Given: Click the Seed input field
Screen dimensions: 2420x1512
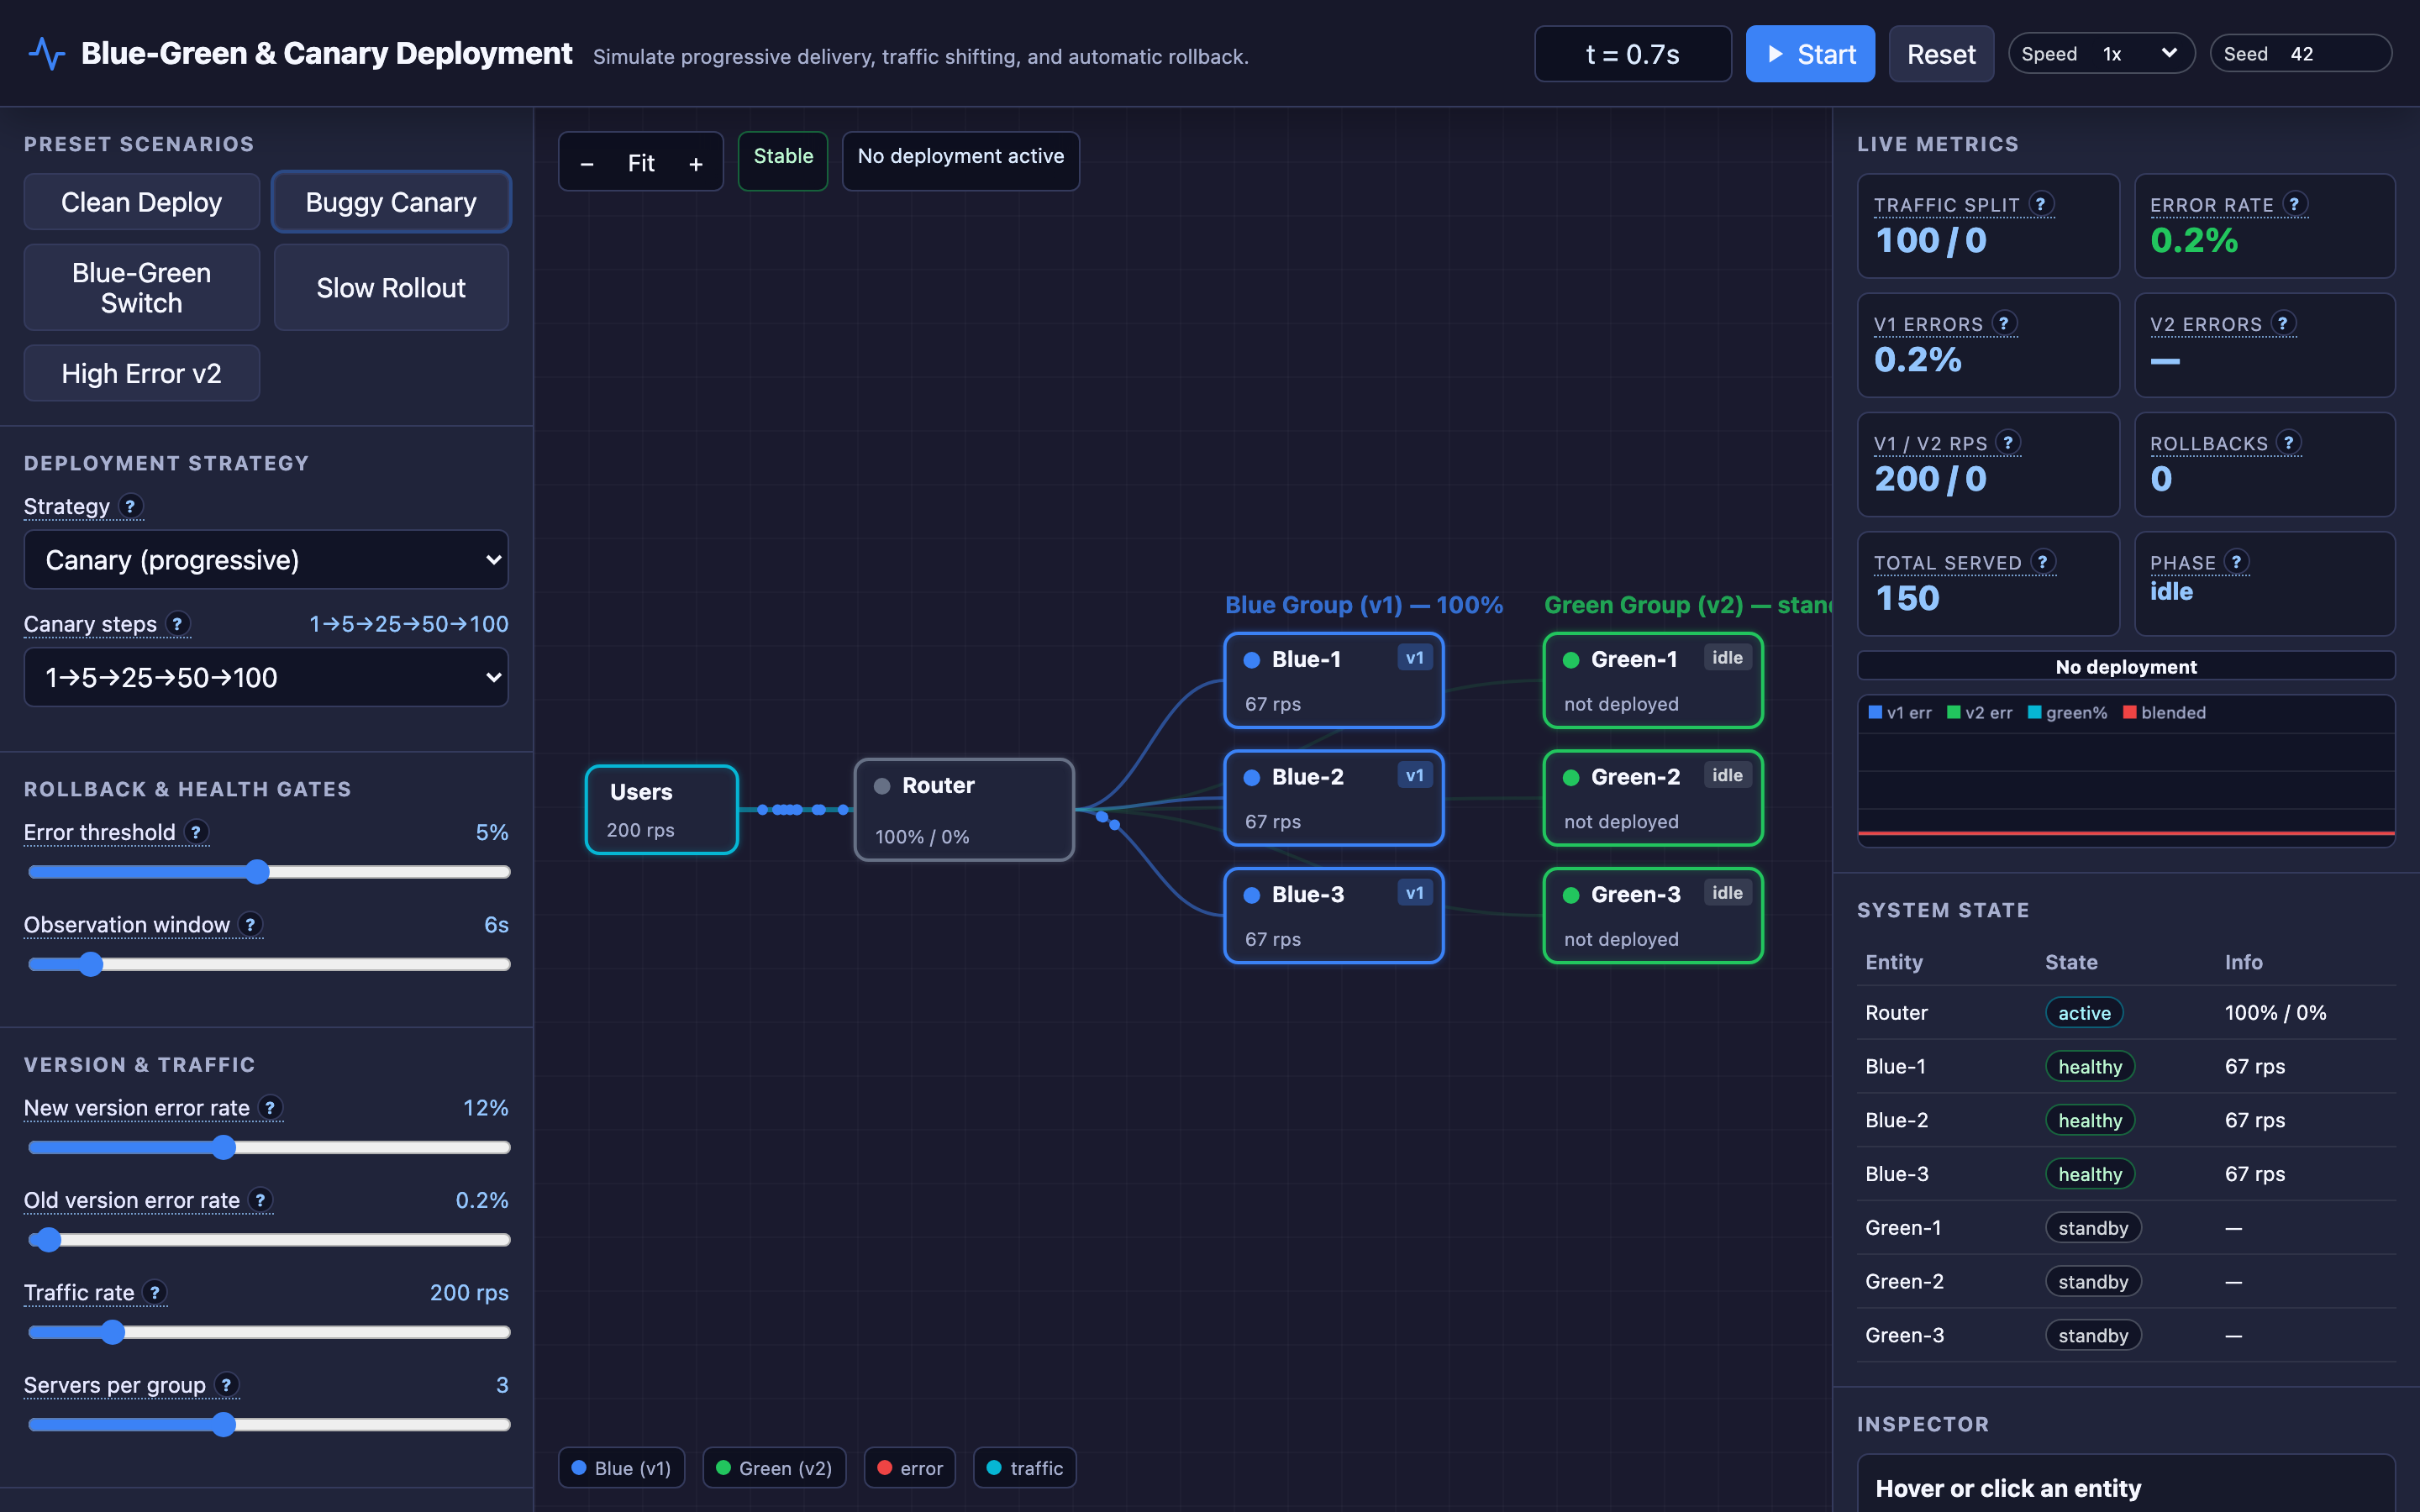Looking at the screenshot, I should 2300,54.
